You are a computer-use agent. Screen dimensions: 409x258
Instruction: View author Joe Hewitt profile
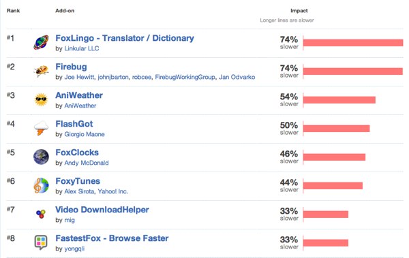pyautogui.click(x=79, y=77)
